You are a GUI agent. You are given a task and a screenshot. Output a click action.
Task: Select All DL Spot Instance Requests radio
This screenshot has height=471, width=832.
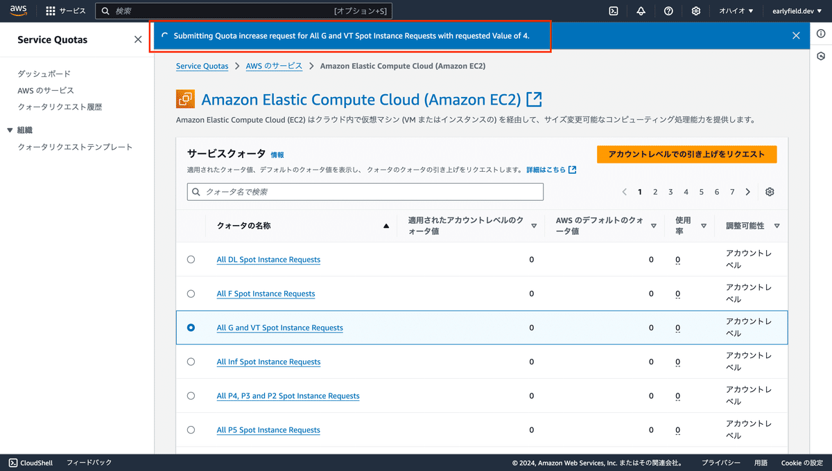tap(191, 260)
